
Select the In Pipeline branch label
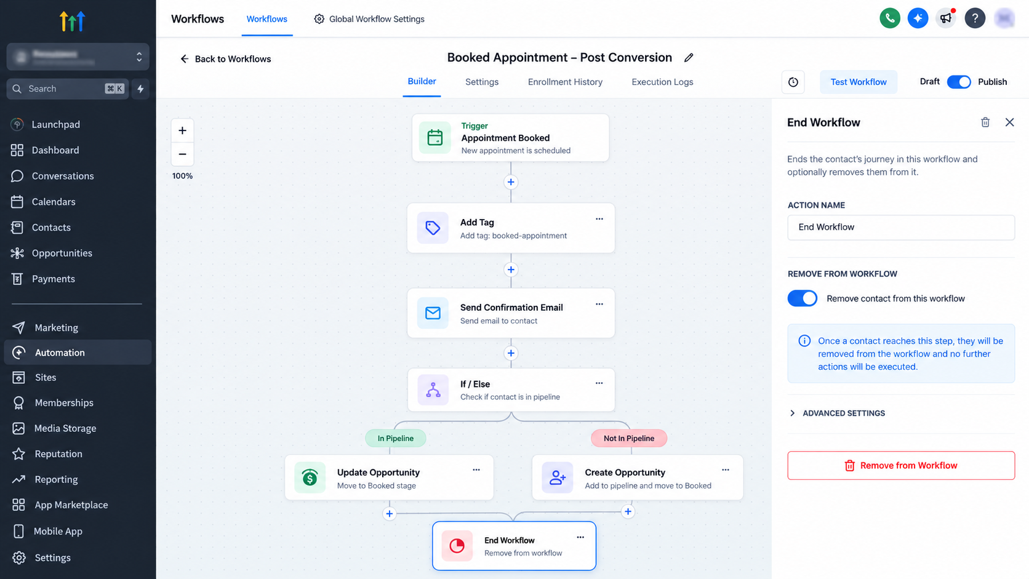coord(396,438)
